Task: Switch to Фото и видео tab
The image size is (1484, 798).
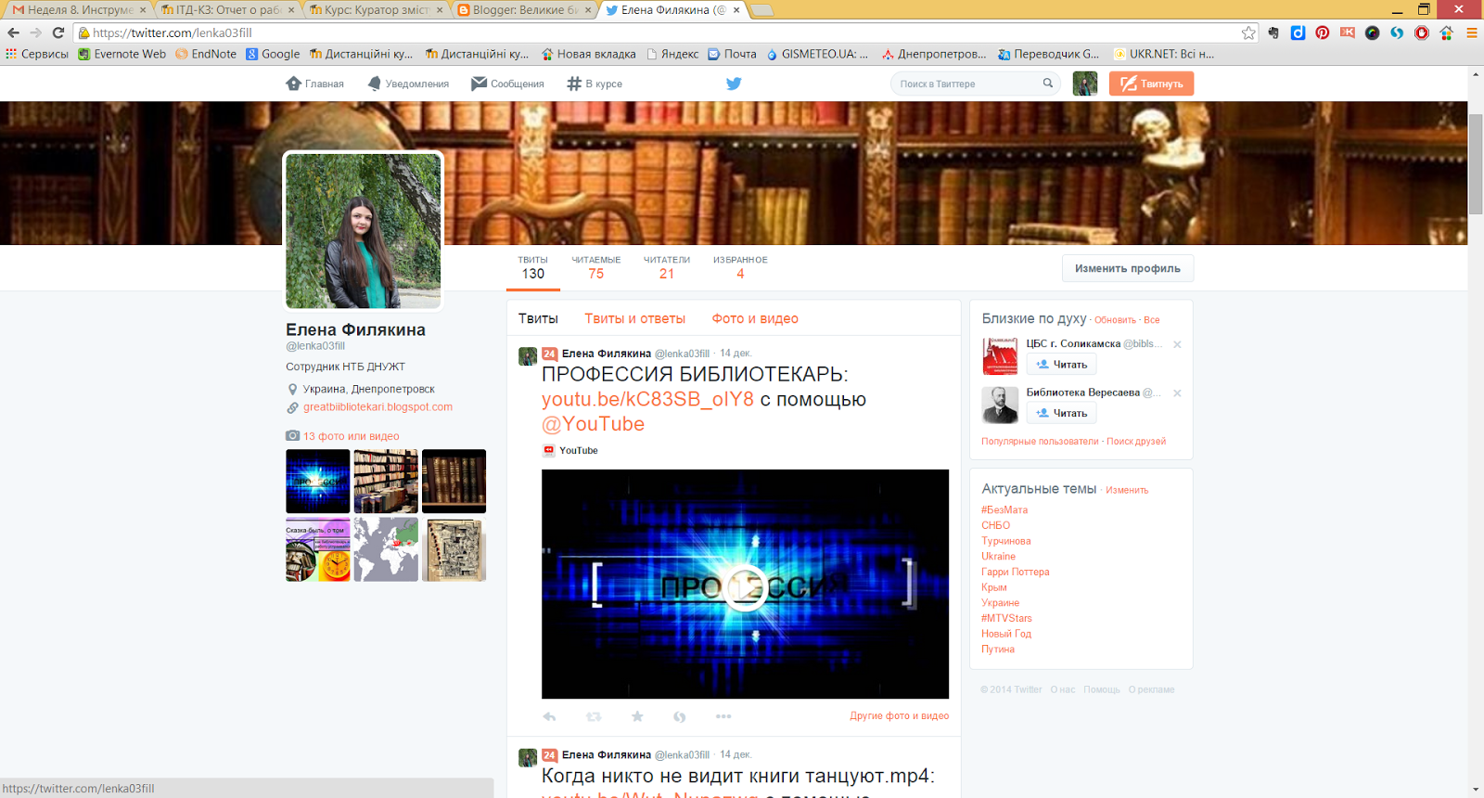Action: (755, 318)
